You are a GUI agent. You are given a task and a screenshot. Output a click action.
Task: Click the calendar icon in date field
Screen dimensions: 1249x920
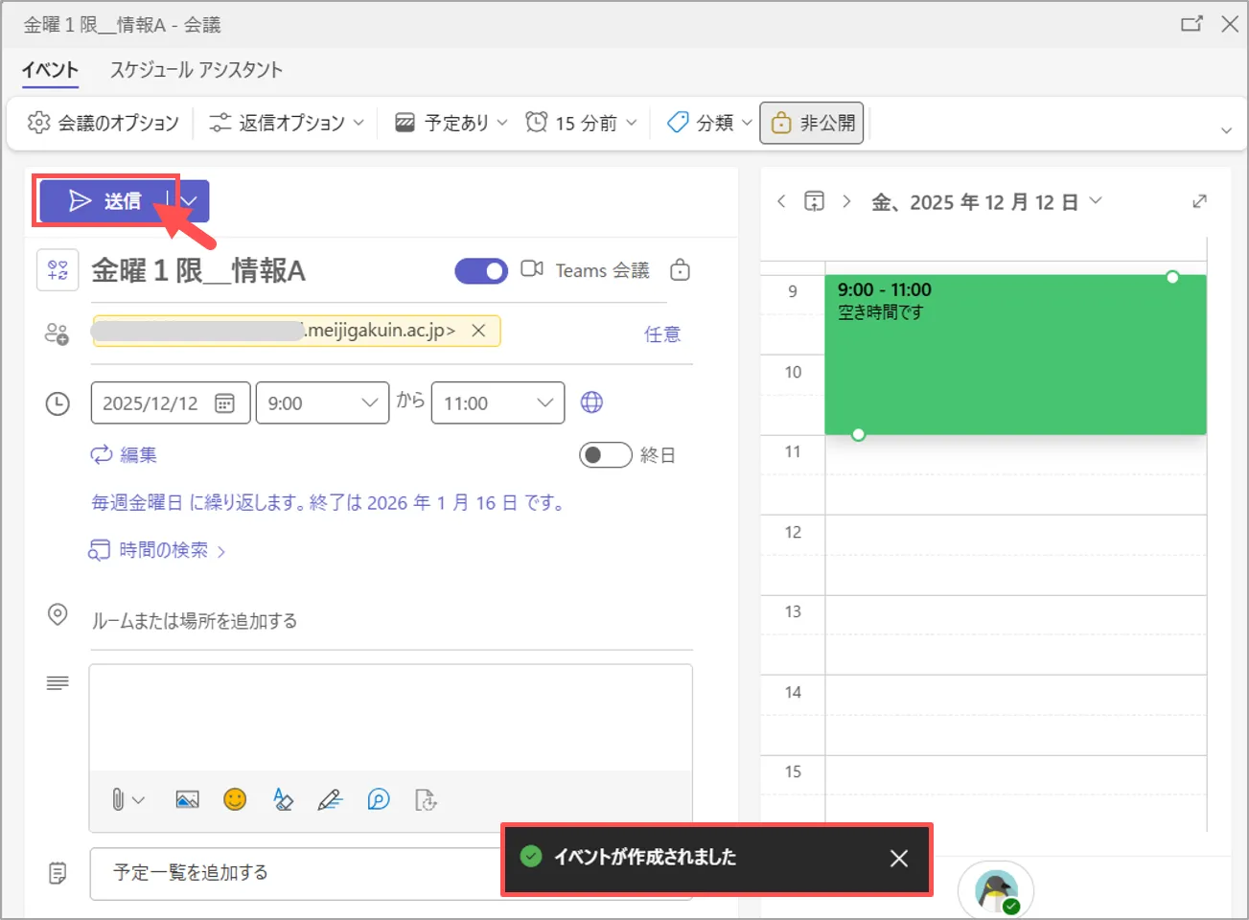(224, 403)
